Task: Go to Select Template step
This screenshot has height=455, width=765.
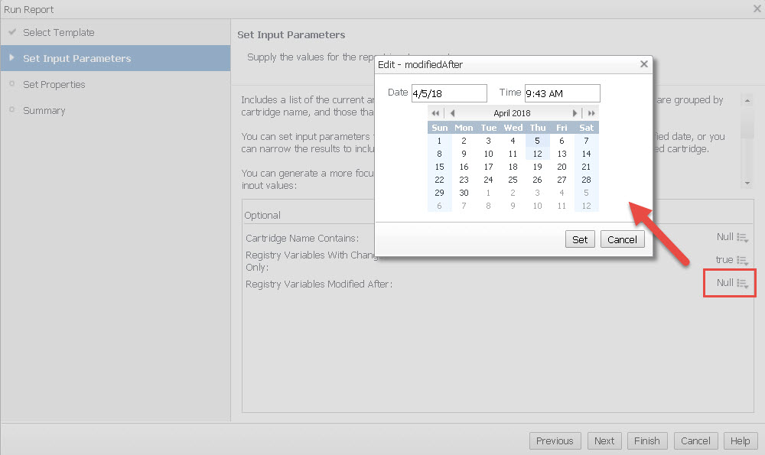Action: [59, 32]
